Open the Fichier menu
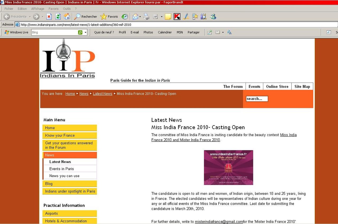The height and width of the screenshot is (224, 338). click(x=9, y=9)
